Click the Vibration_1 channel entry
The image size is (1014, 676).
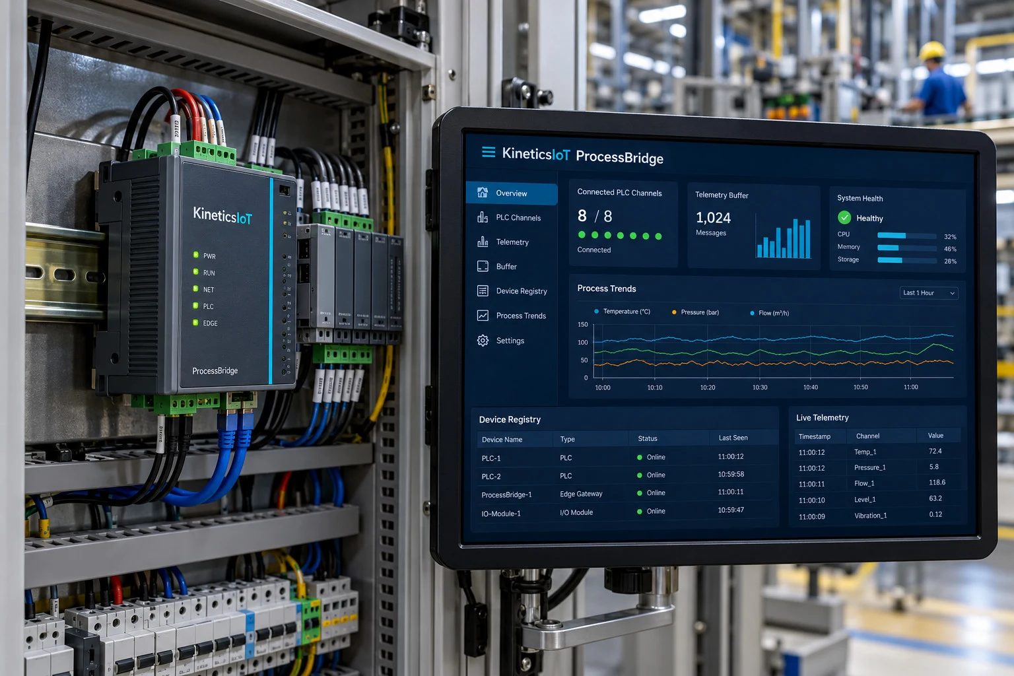pyautogui.click(x=871, y=516)
